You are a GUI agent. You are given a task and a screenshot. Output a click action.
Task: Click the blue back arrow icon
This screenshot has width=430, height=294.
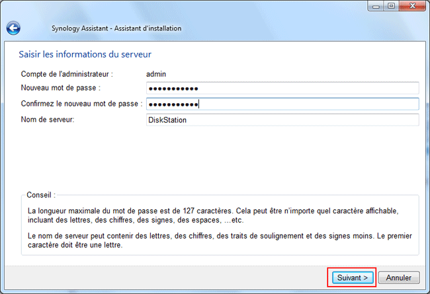[x=13, y=28]
